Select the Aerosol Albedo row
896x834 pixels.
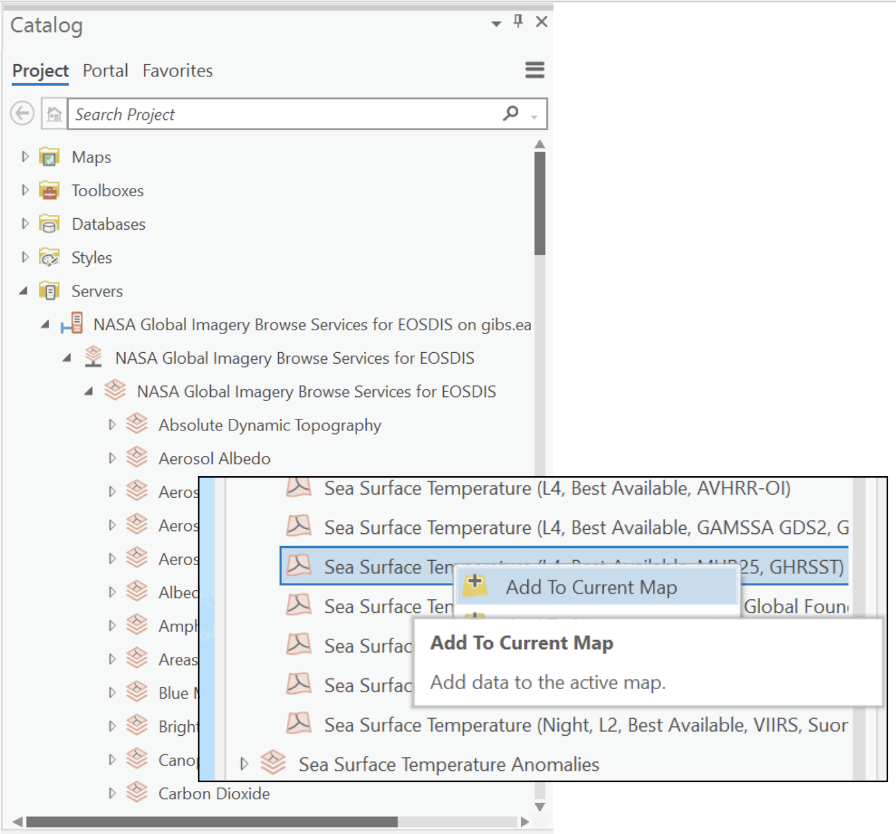coord(215,458)
